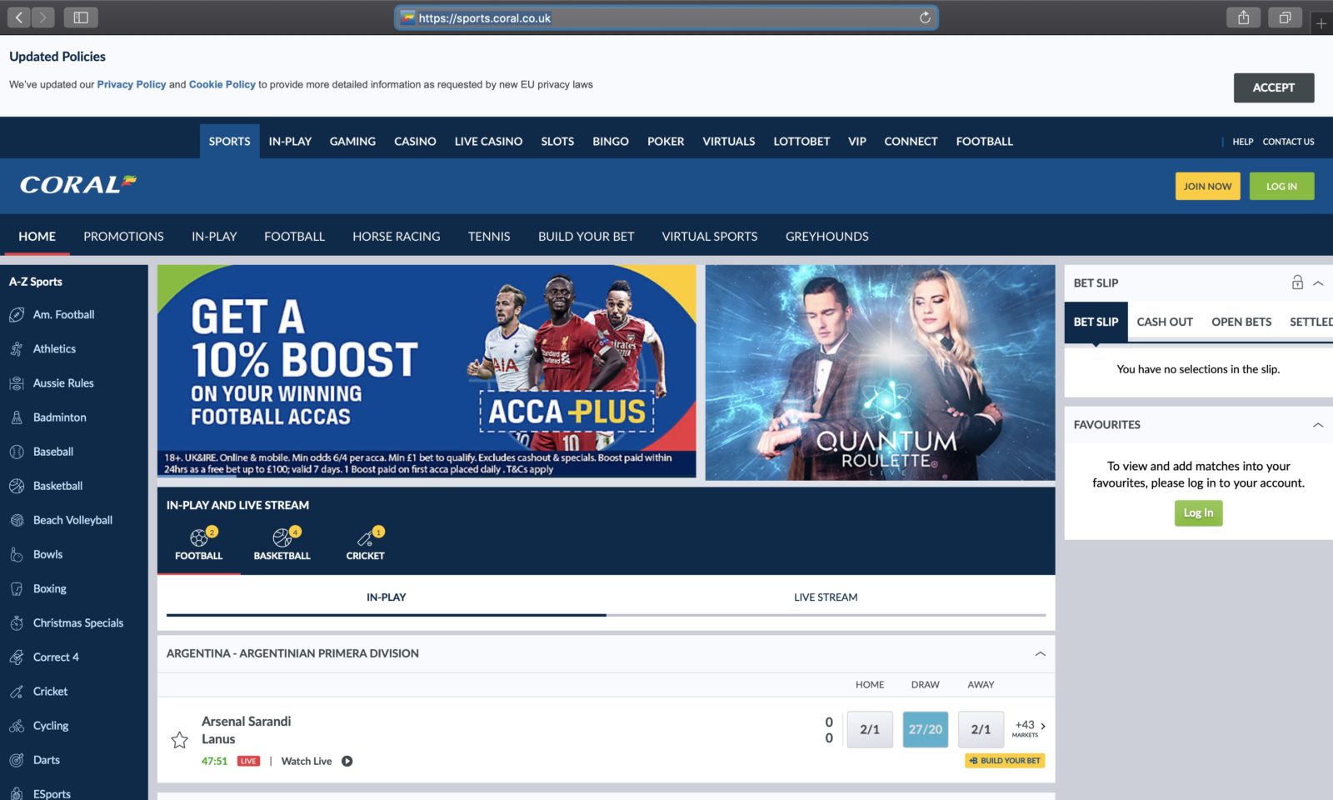This screenshot has height=800, width=1333.
Task: Open the Boxing sport from the sidebar
Action: (x=17, y=588)
